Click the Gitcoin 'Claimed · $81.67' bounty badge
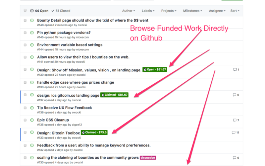Viewport: 265px width, 166px height. click(x=114, y=95)
